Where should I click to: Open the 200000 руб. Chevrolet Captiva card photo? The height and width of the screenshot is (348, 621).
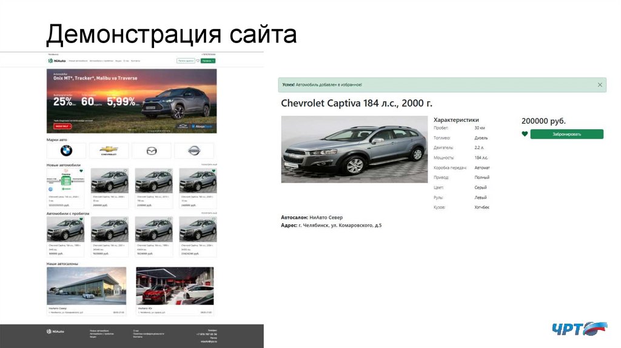click(110, 181)
